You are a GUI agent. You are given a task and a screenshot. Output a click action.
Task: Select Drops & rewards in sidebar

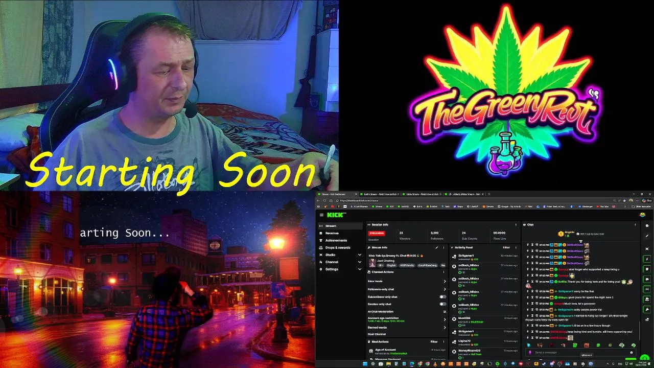pyautogui.click(x=339, y=247)
